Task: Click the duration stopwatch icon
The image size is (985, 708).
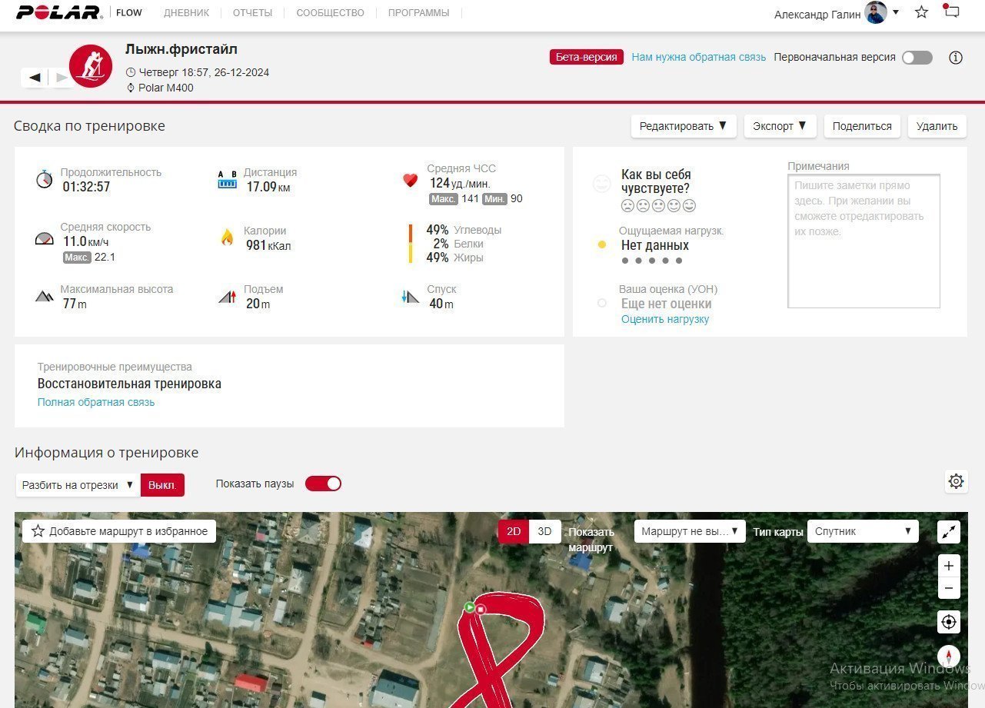Action: tap(45, 179)
